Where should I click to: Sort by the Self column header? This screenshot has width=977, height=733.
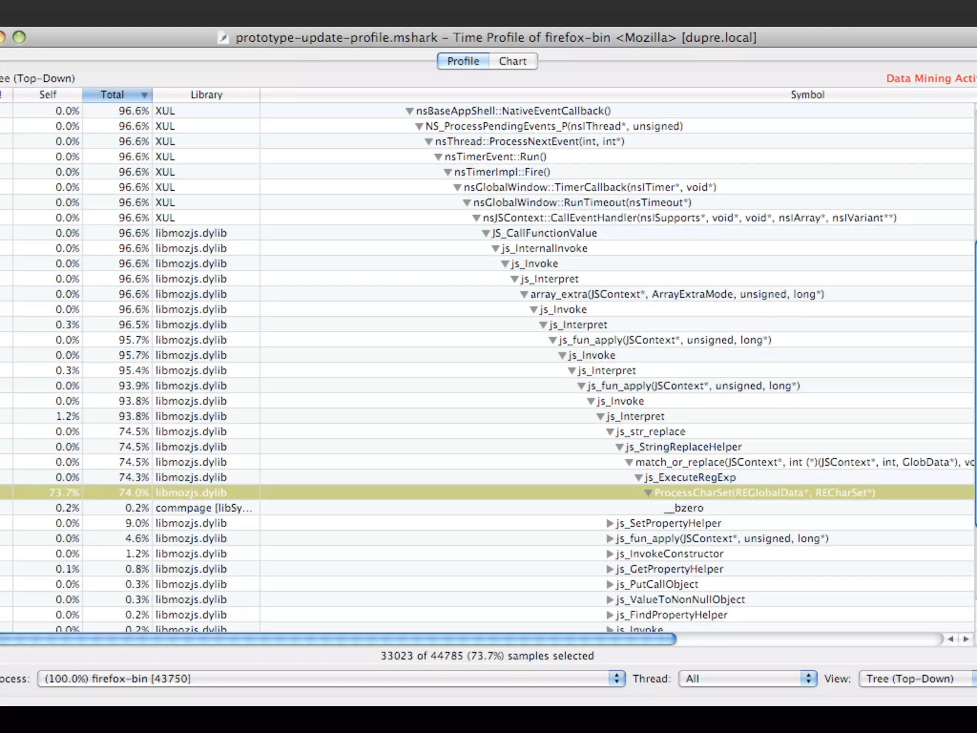point(48,95)
